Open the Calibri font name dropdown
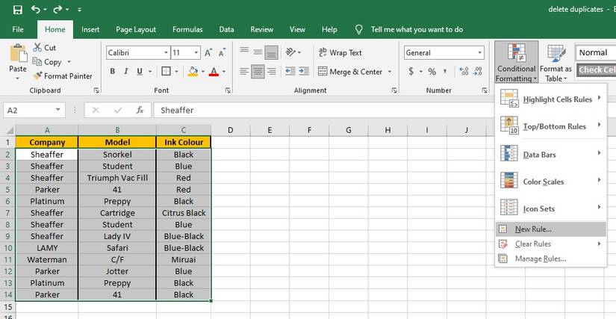This screenshot has width=616, height=319. point(167,52)
